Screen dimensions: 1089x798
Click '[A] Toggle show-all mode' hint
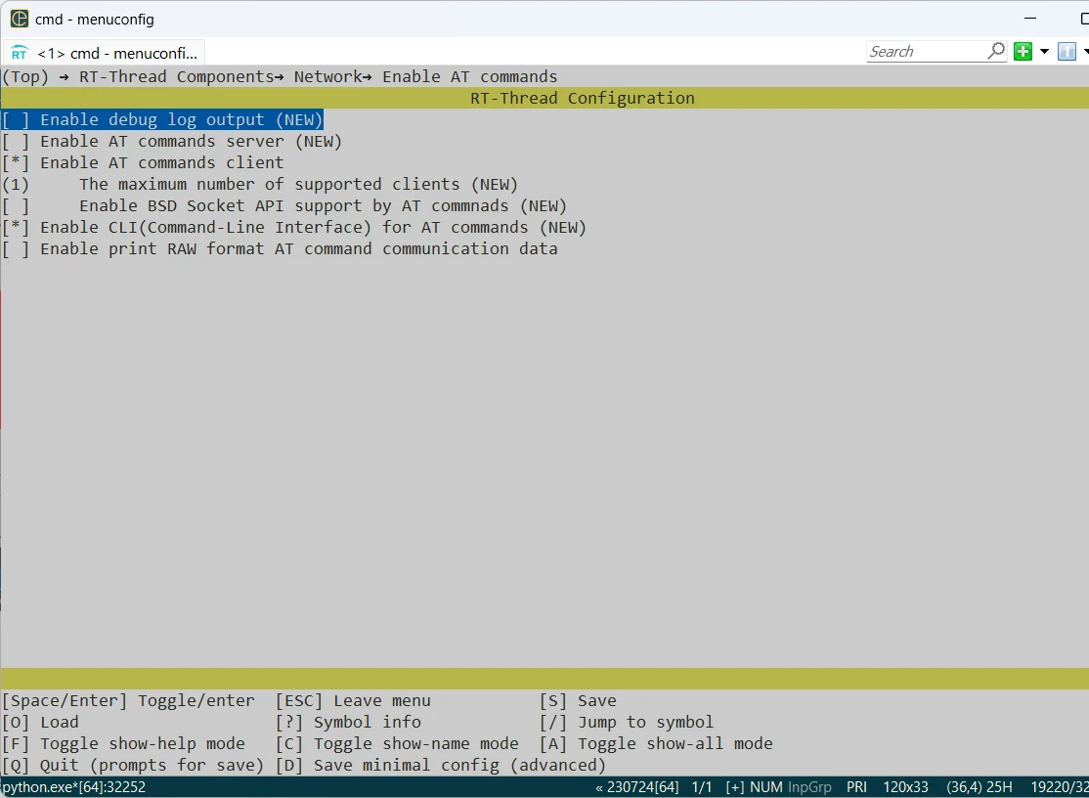point(656,744)
